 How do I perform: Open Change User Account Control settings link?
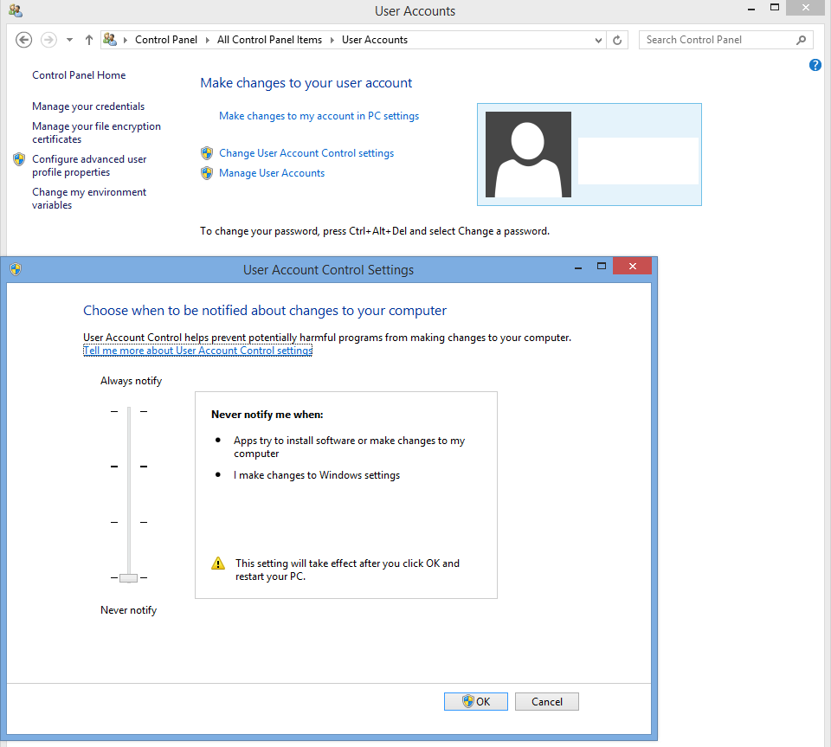tap(306, 153)
